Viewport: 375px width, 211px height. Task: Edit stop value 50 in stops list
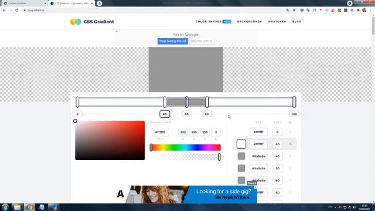click(277, 168)
